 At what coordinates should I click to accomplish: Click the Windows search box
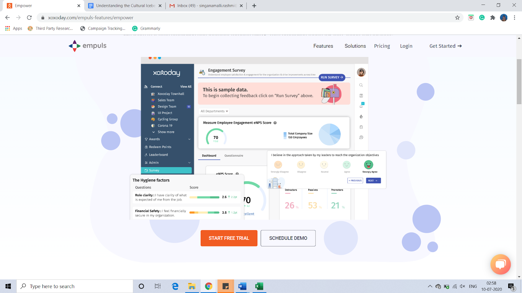coord(75,286)
